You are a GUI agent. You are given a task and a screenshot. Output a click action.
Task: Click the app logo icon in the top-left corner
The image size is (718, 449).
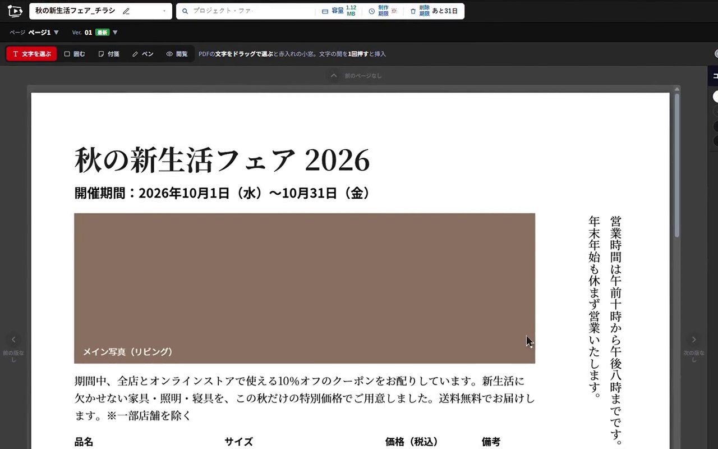pyautogui.click(x=15, y=11)
